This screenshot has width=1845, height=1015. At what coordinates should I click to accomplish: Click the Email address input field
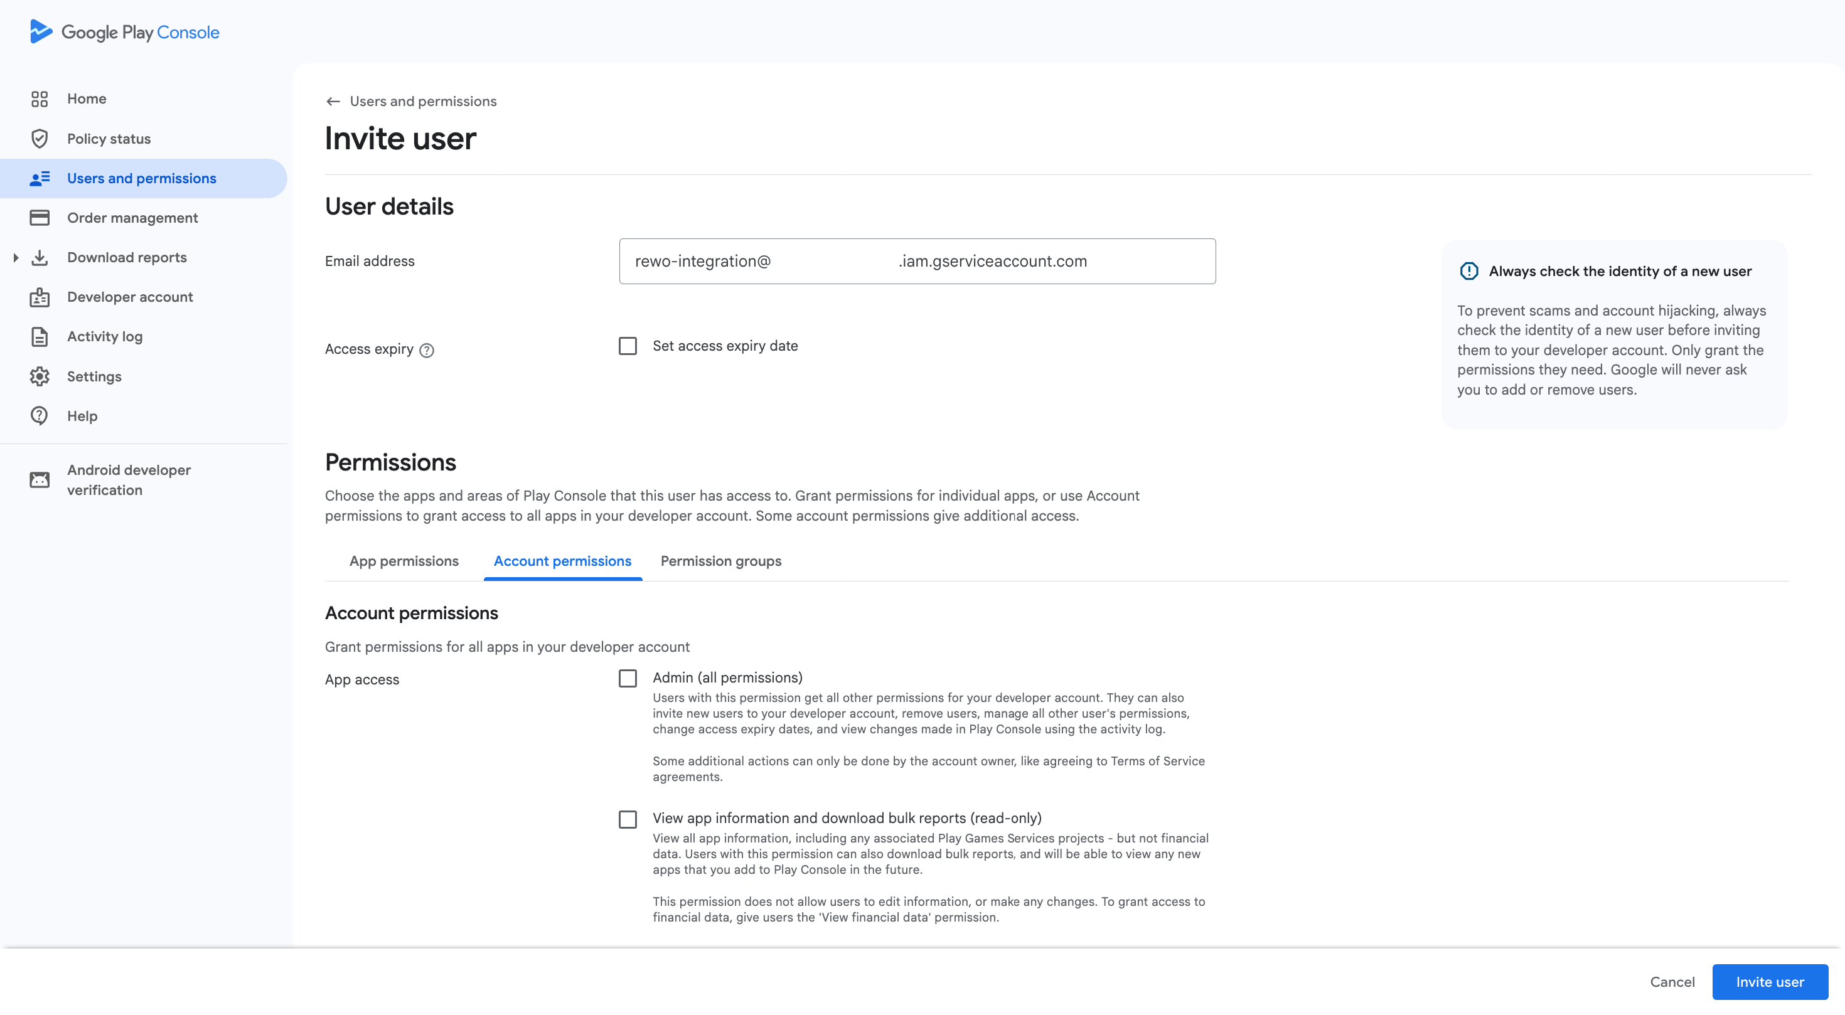tap(917, 261)
